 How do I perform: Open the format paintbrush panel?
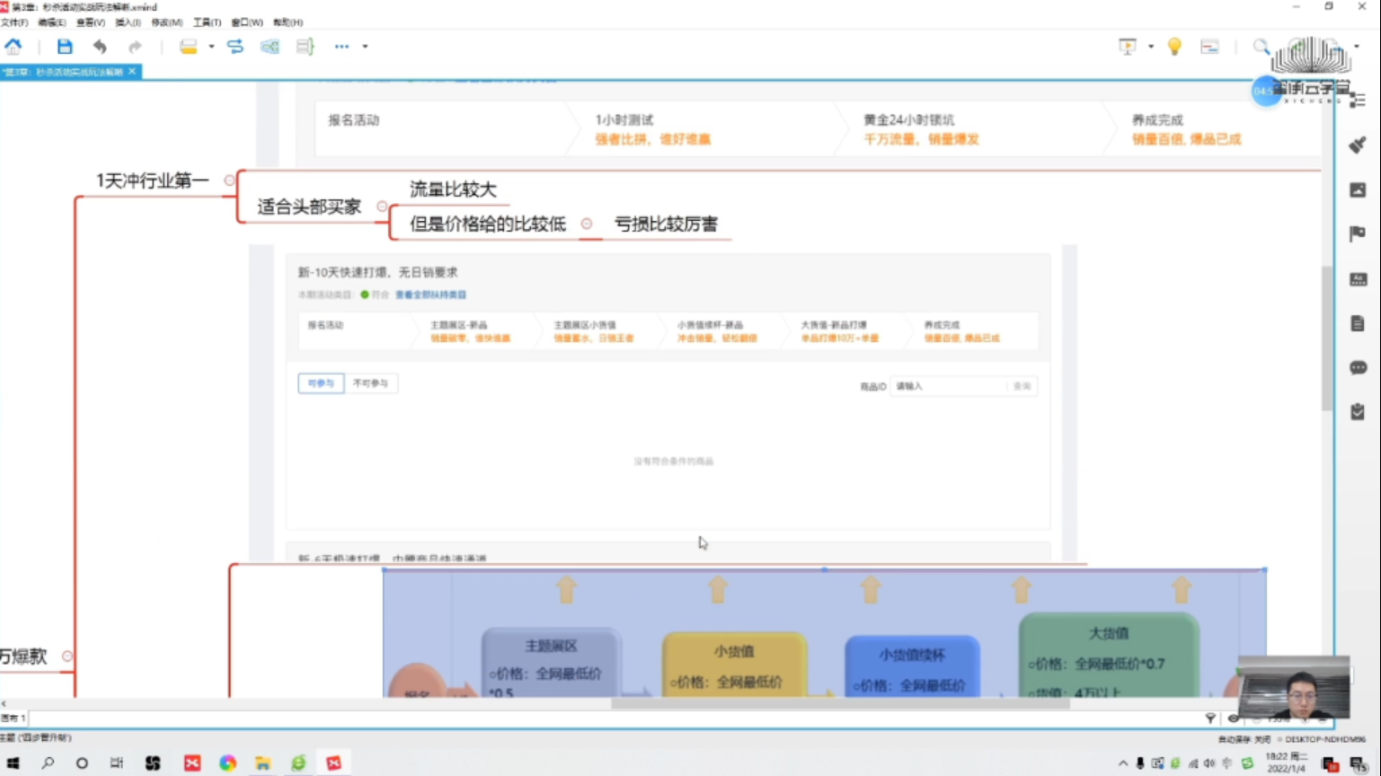coord(1358,145)
